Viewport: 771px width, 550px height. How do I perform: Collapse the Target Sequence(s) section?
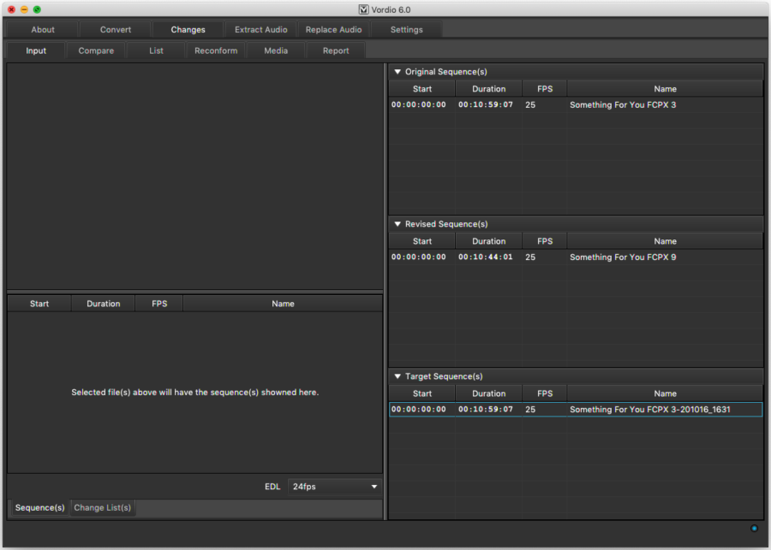[x=397, y=376]
